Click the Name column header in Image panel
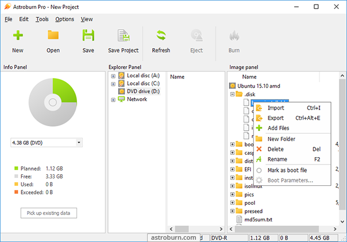347x242 pixels. 249,77
